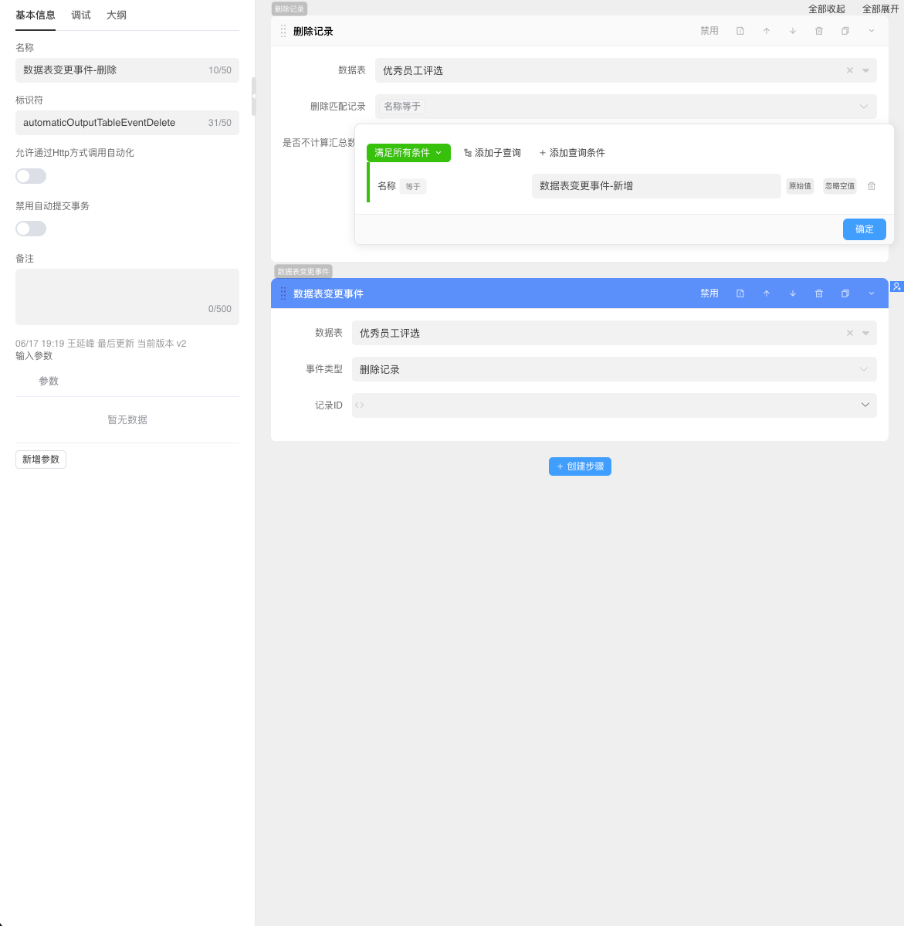Open the 满足所有条件 dropdown

point(408,153)
